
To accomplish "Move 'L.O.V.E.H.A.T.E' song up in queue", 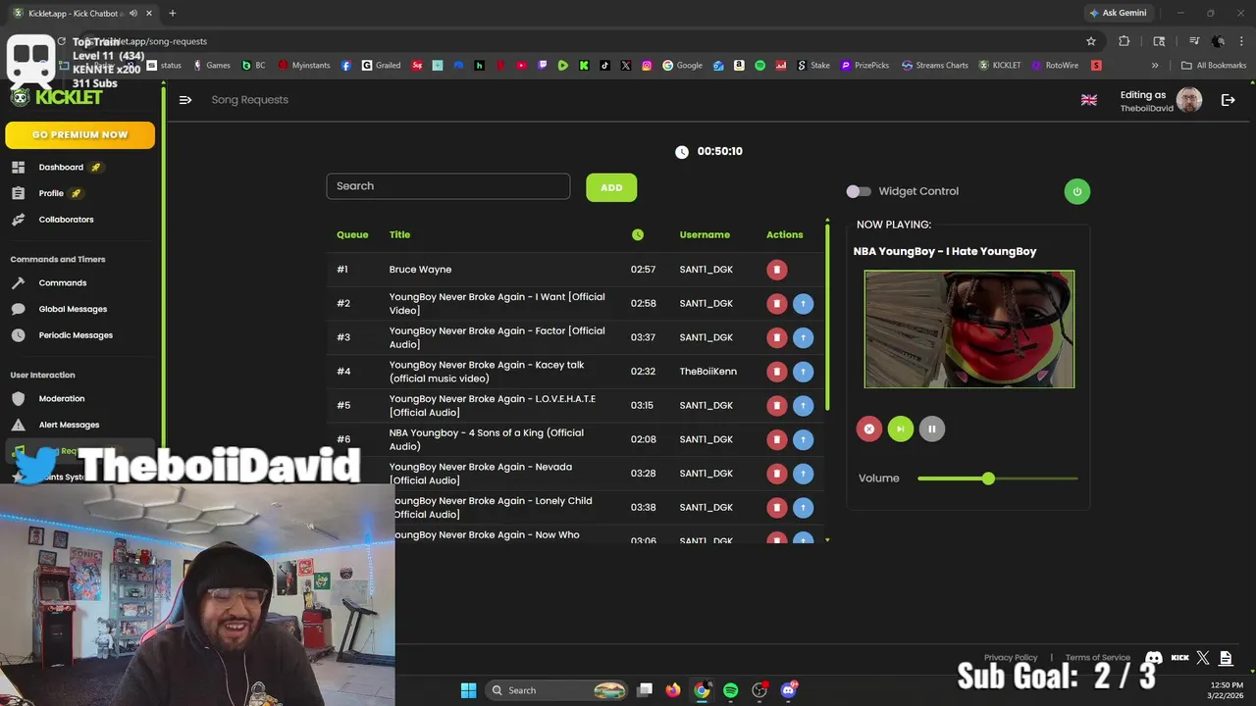I will click(803, 406).
